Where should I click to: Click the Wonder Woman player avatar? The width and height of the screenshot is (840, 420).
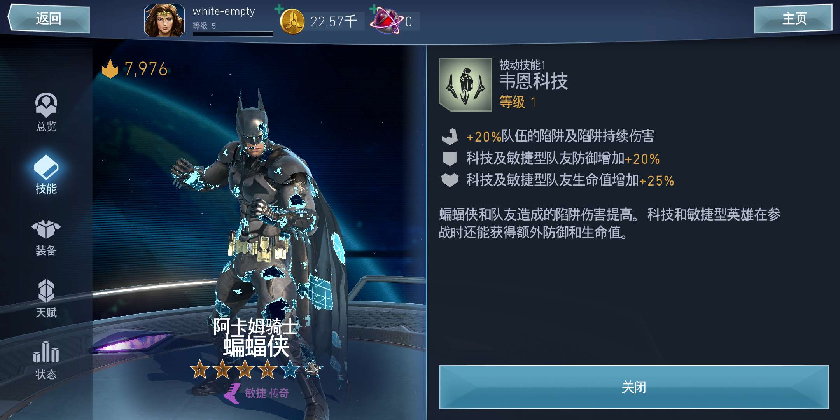pos(164,20)
